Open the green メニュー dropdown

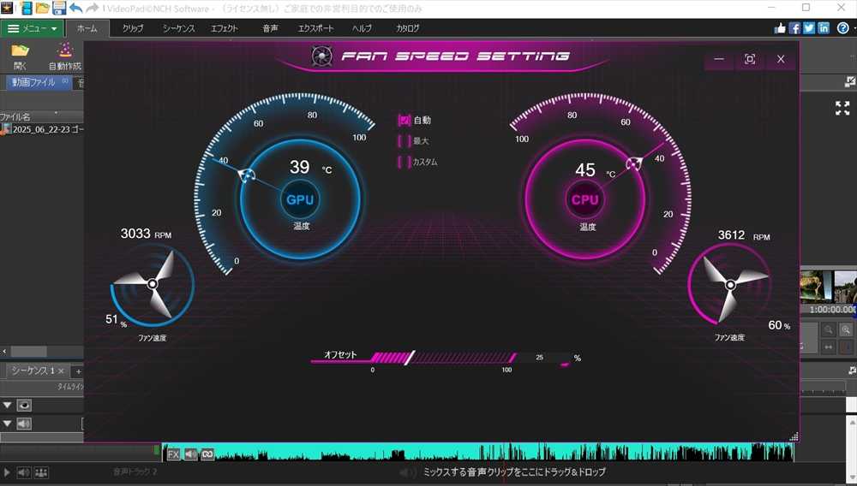coord(33,28)
